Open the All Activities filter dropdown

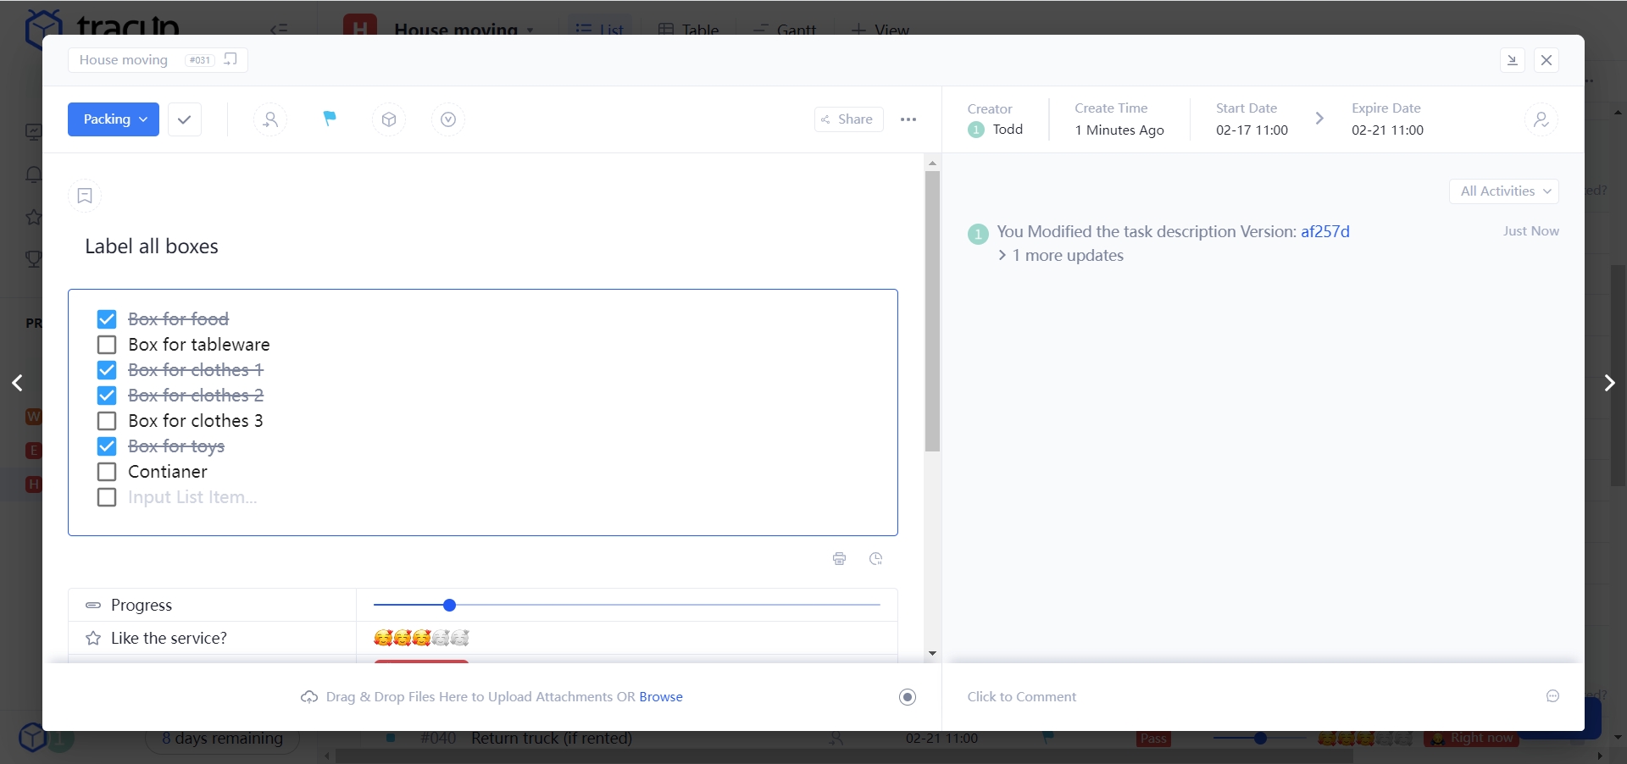tap(1504, 191)
